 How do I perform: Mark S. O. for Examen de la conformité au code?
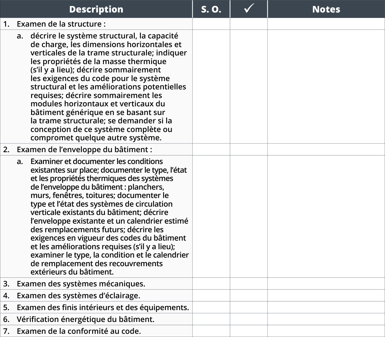pyautogui.click(x=211, y=331)
